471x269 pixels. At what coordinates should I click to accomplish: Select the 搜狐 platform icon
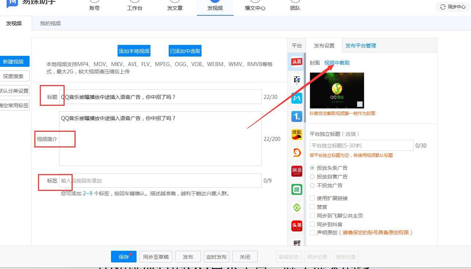click(x=297, y=135)
